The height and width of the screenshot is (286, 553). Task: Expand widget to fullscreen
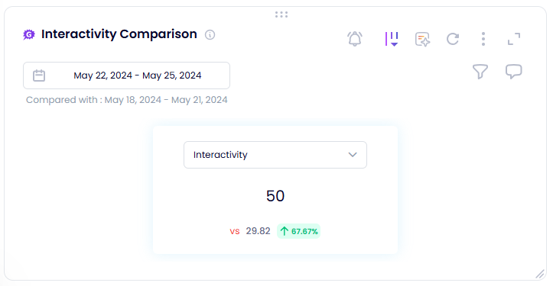[x=514, y=39]
